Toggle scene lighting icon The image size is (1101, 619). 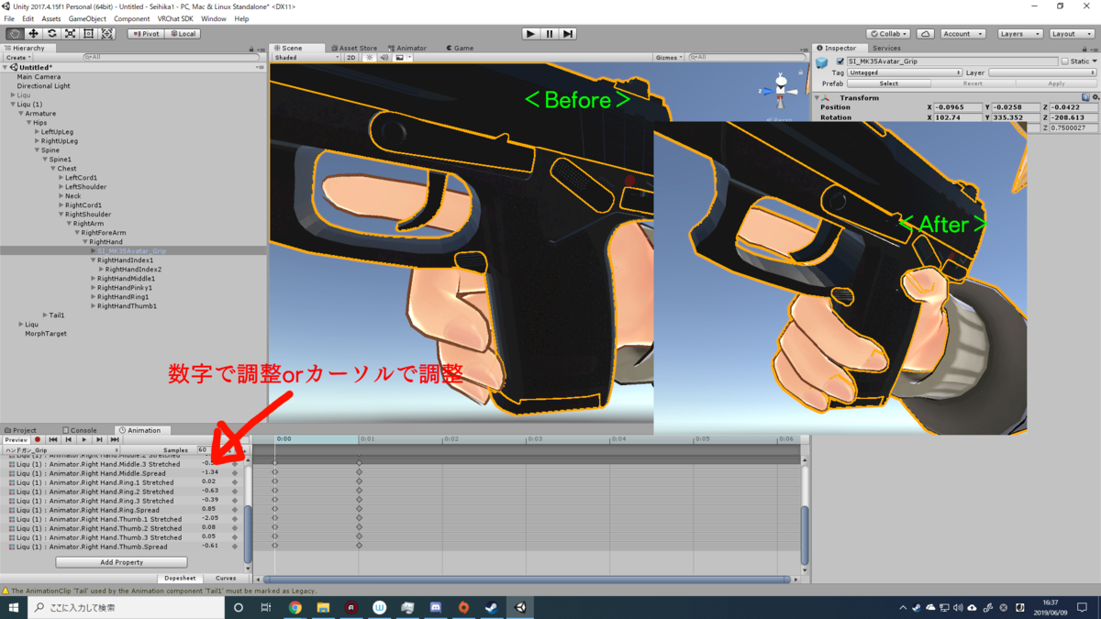pyautogui.click(x=370, y=58)
